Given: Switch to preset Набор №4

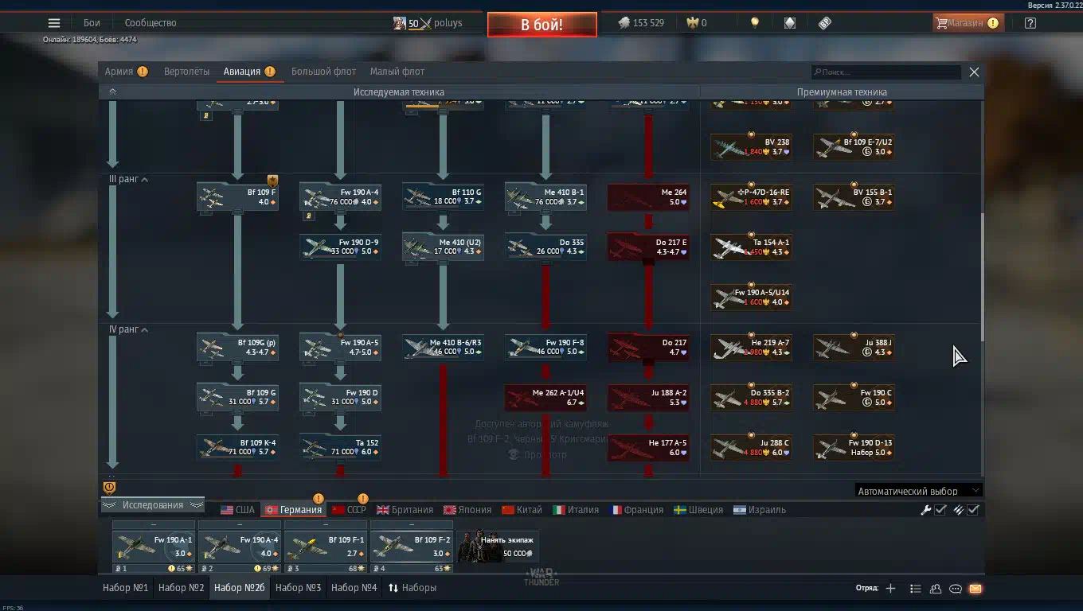Looking at the screenshot, I should pyautogui.click(x=354, y=588).
